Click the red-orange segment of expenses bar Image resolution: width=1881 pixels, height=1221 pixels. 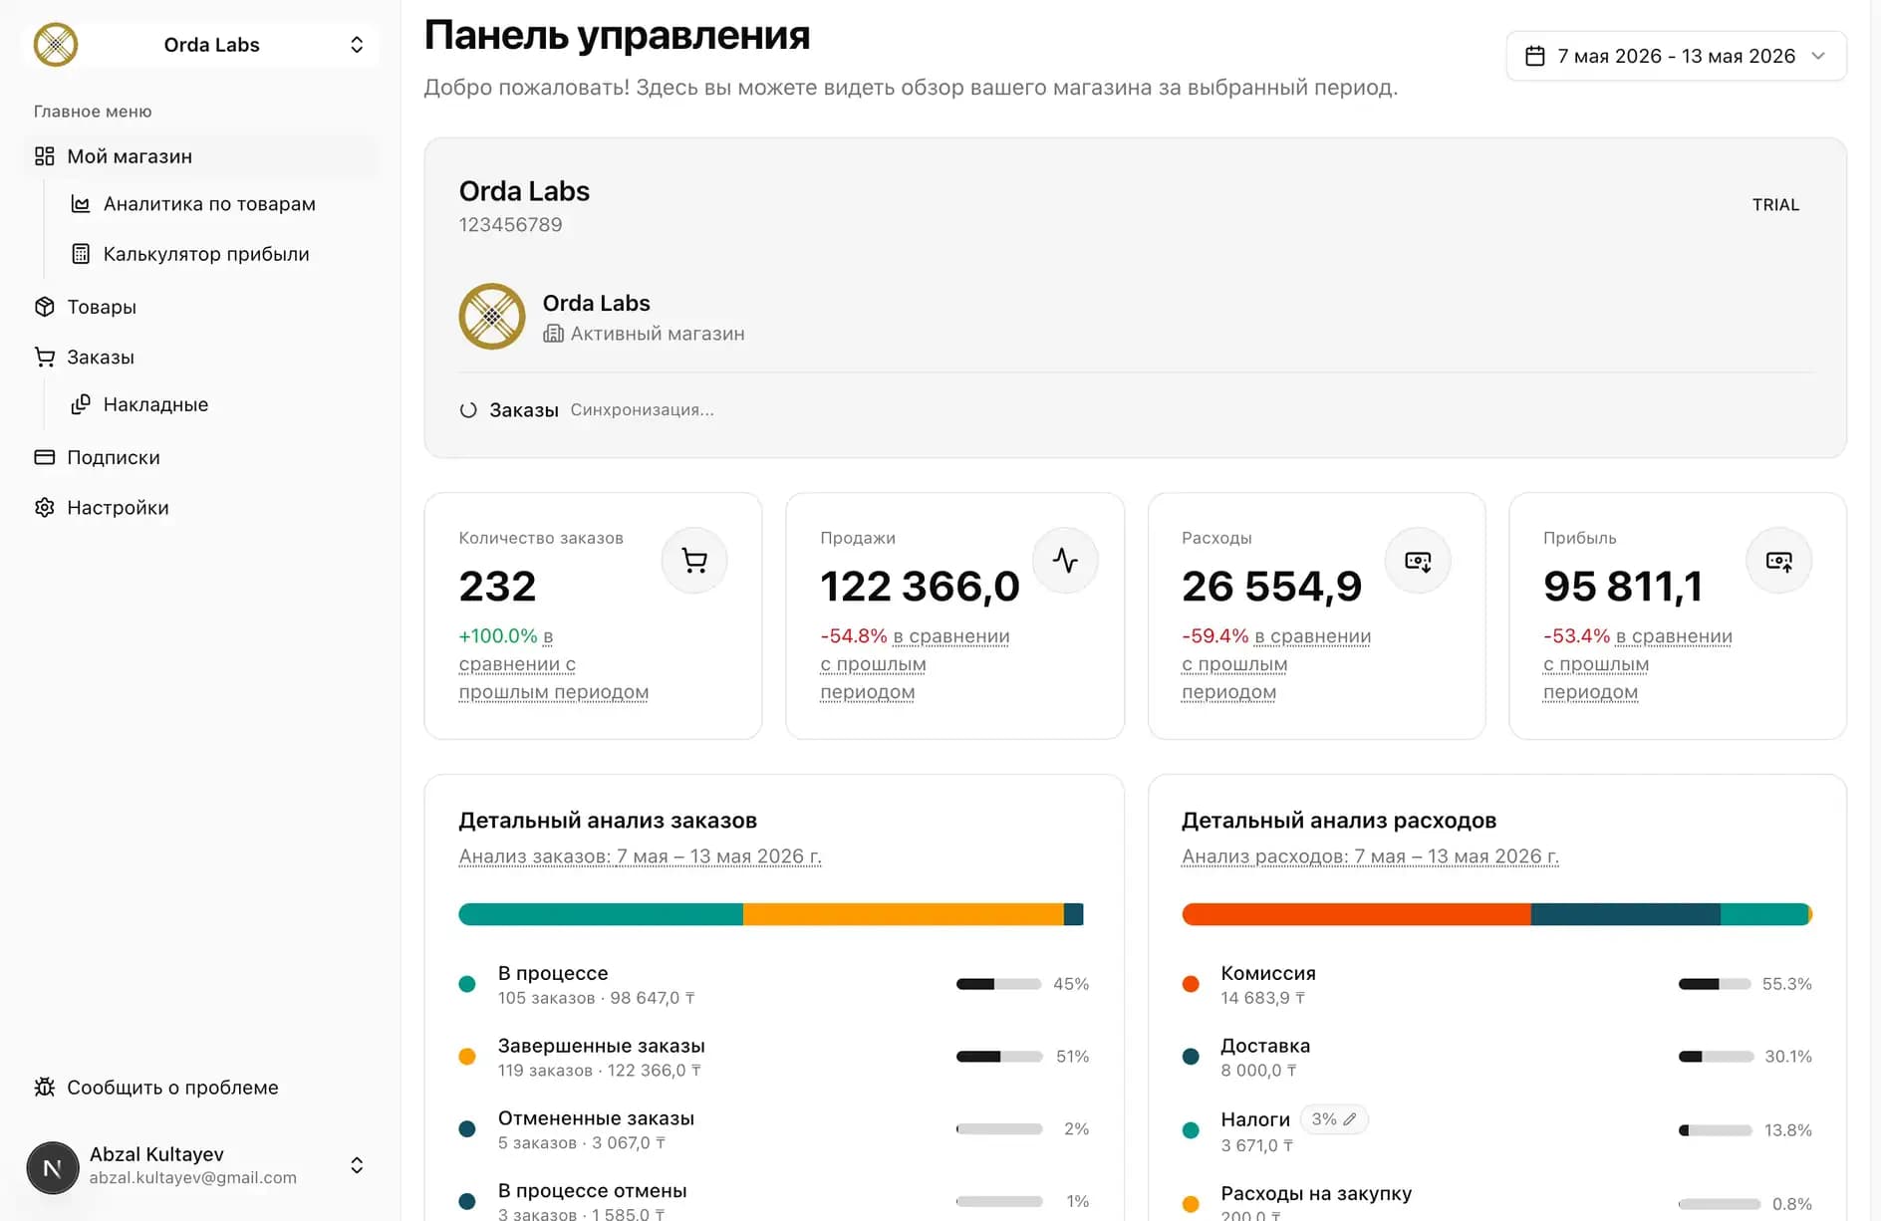(x=1356, y=914)
